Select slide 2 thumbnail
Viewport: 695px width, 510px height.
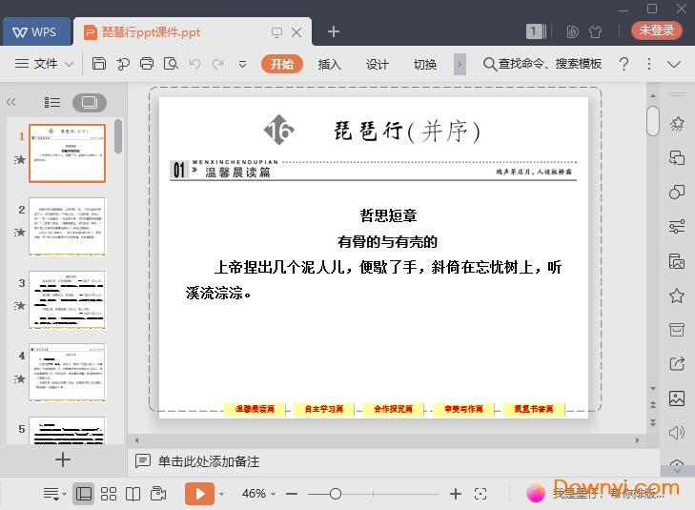pos(67,227)
